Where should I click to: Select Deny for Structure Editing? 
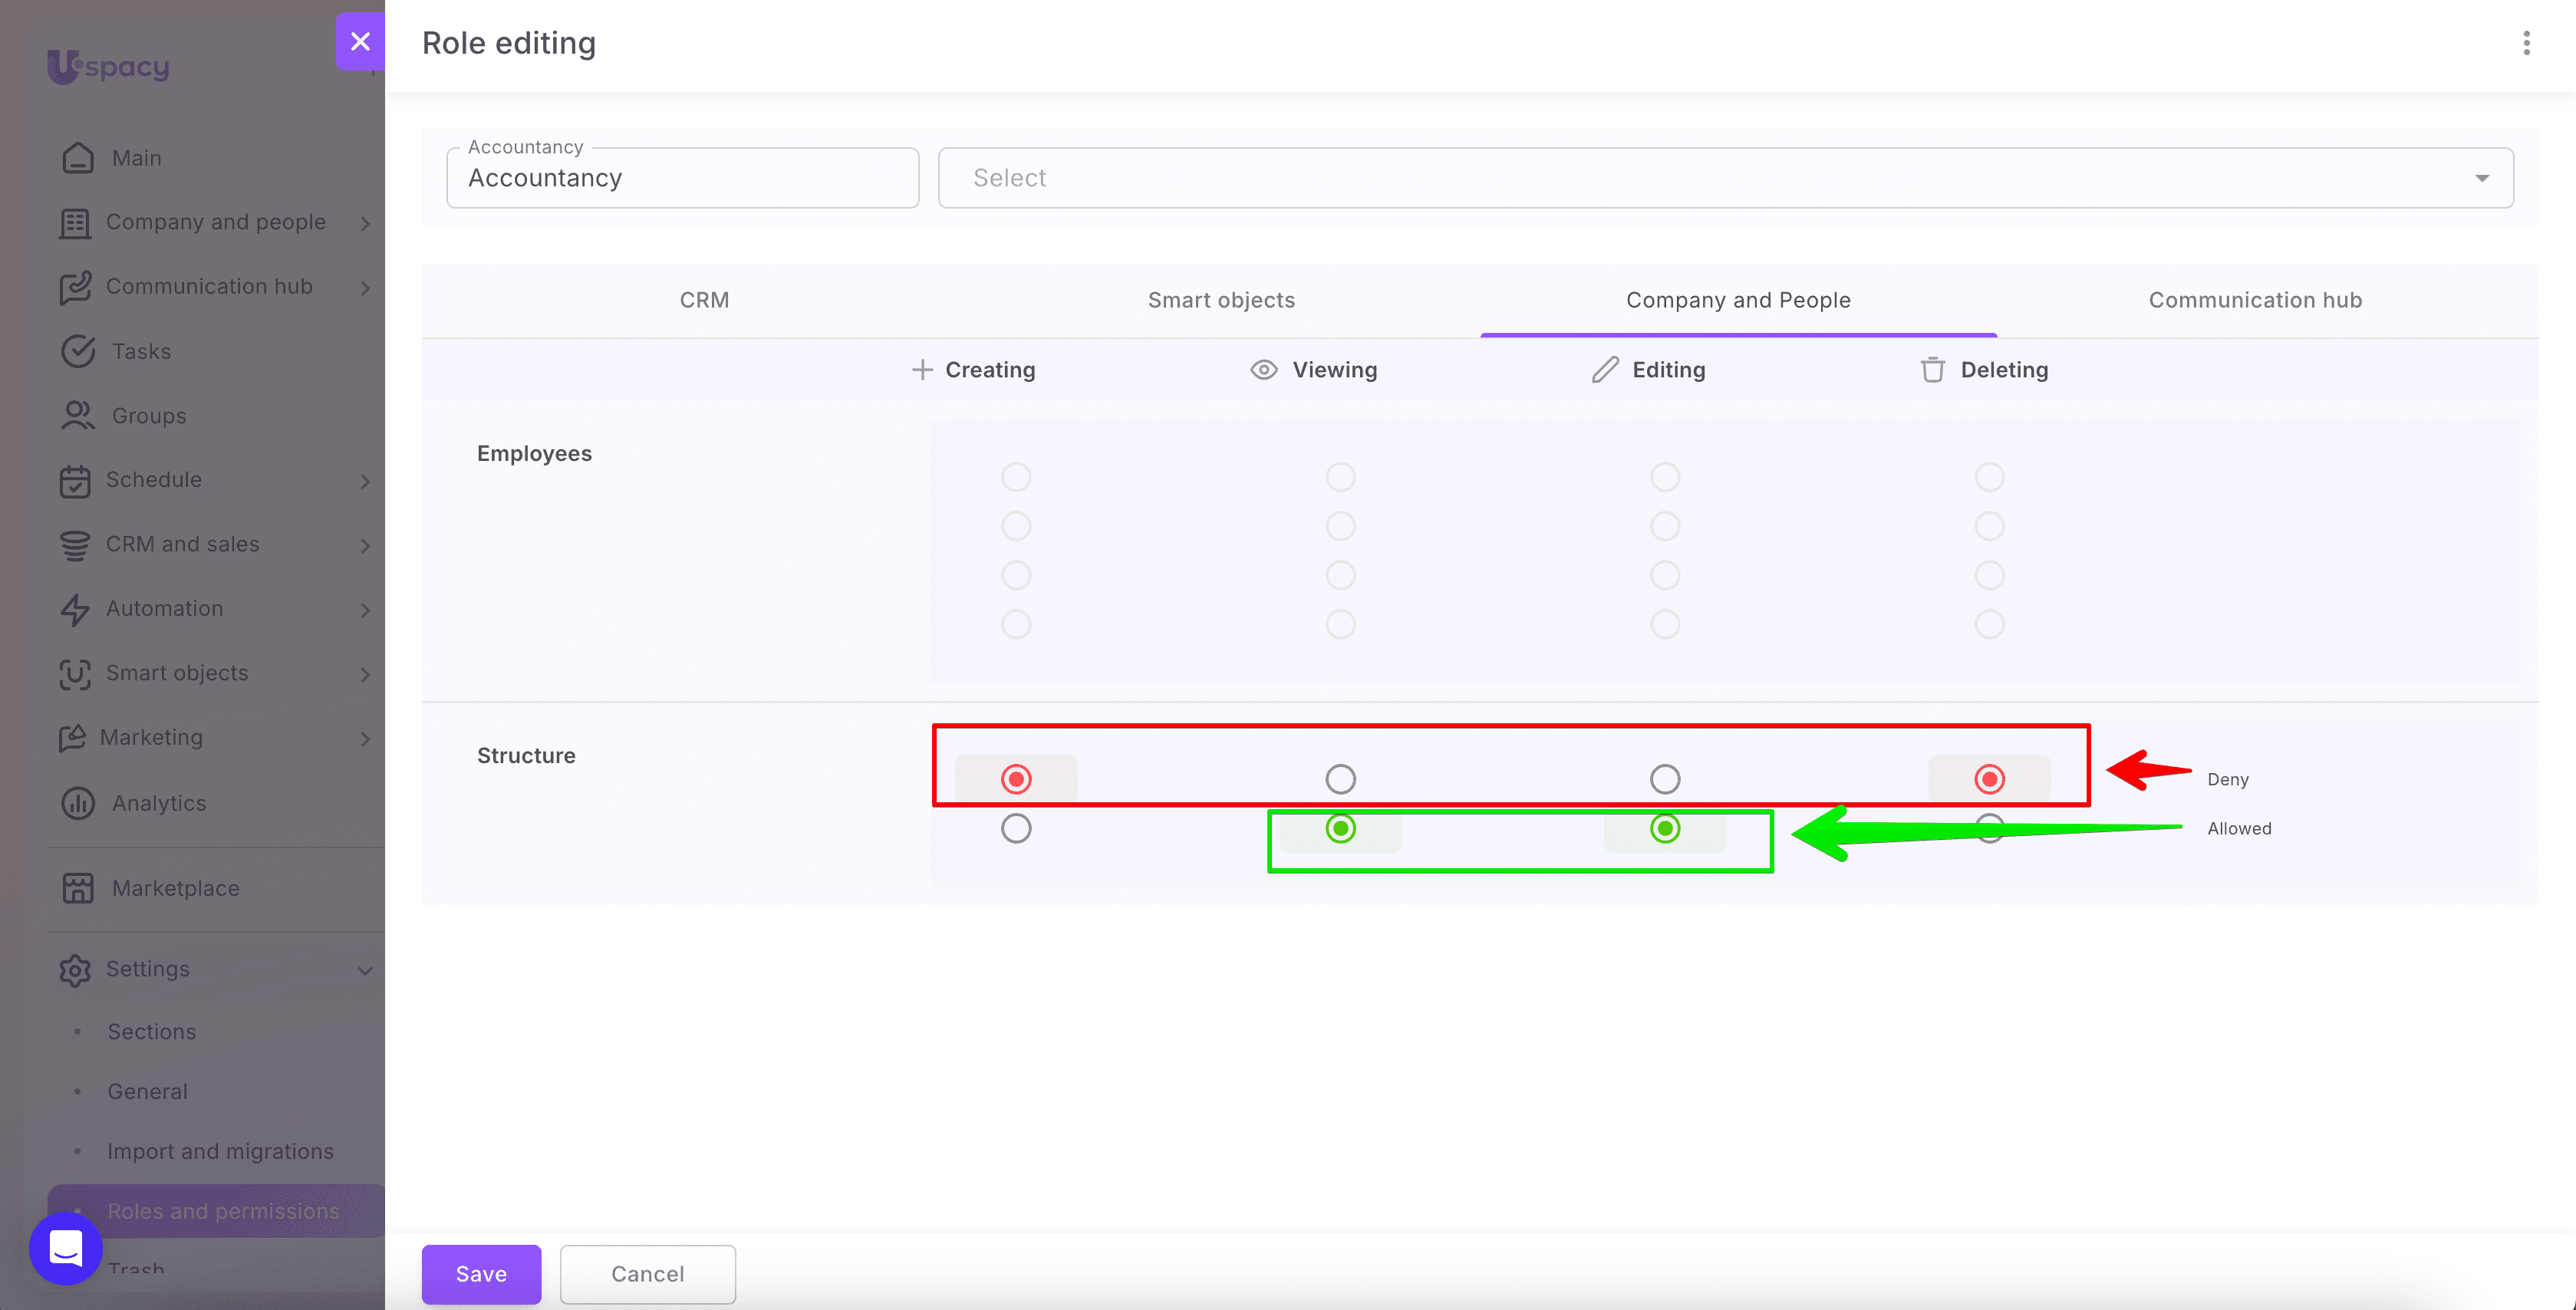tap(1665, 779)
